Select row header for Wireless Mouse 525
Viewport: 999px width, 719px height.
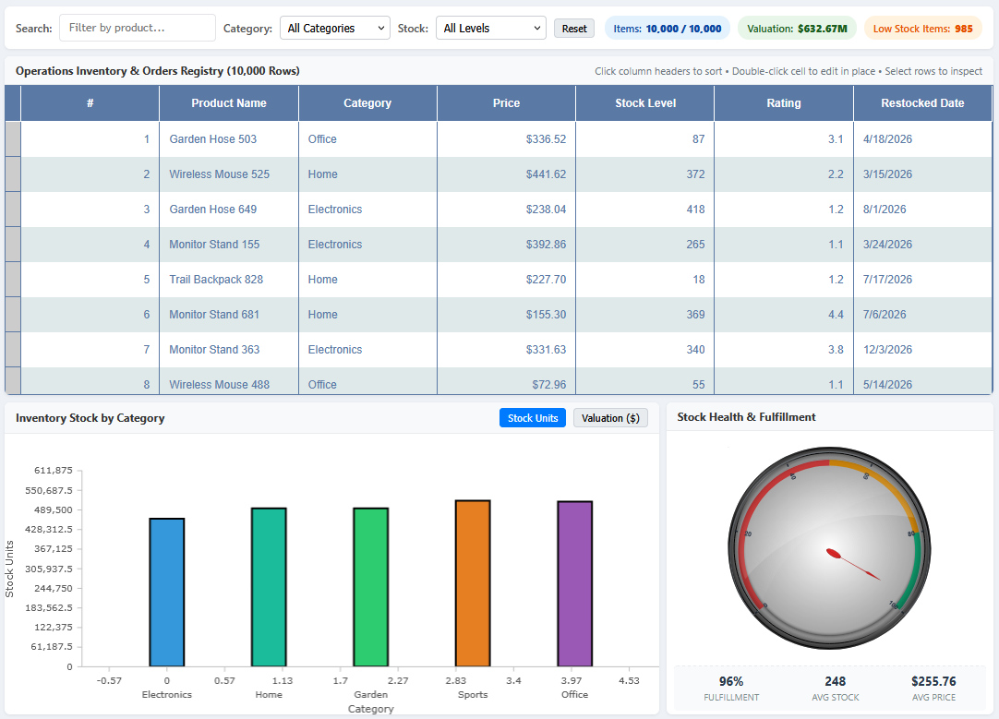pyautogui.click(x=13, y=174)
